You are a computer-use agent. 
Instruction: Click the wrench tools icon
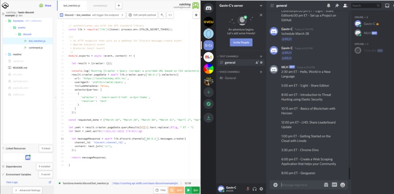(x=162, y=15)
